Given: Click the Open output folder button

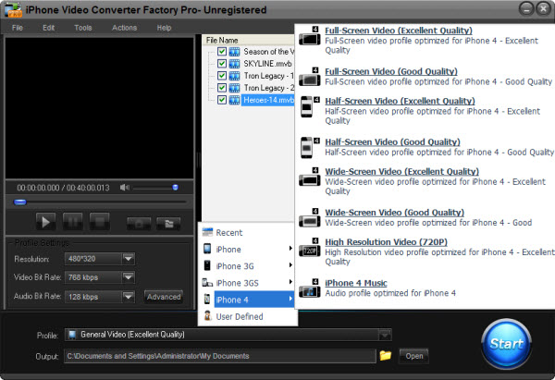Looking at the screenshot, I should pos(413,356).
